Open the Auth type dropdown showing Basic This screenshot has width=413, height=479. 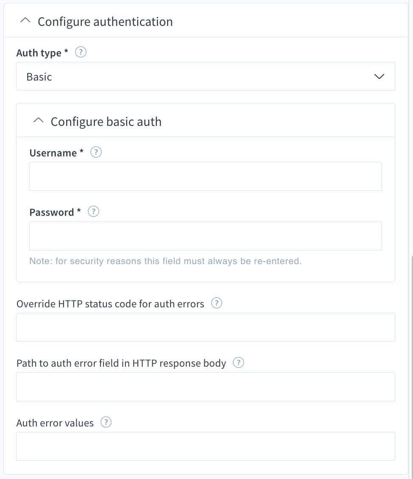tap(206, 76)
